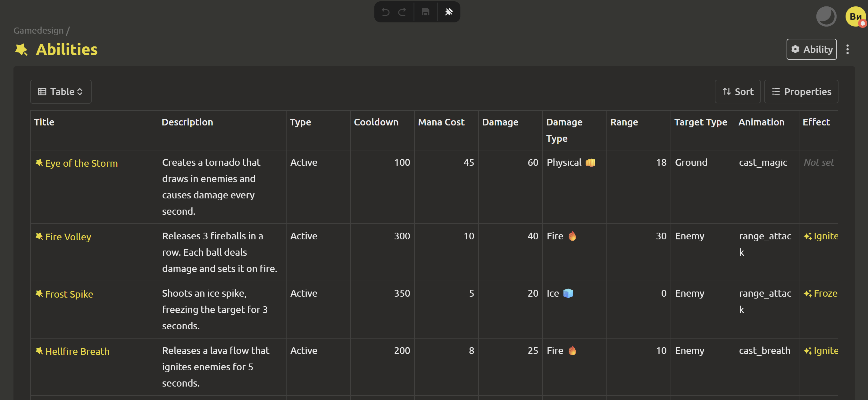Click the fire flame icon in Hellfire Breath row

(572, 350)
